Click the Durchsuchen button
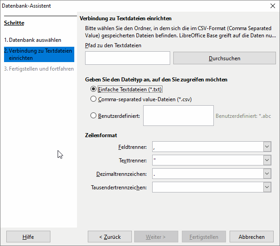The image size is (280, 246). coord(225,58)
